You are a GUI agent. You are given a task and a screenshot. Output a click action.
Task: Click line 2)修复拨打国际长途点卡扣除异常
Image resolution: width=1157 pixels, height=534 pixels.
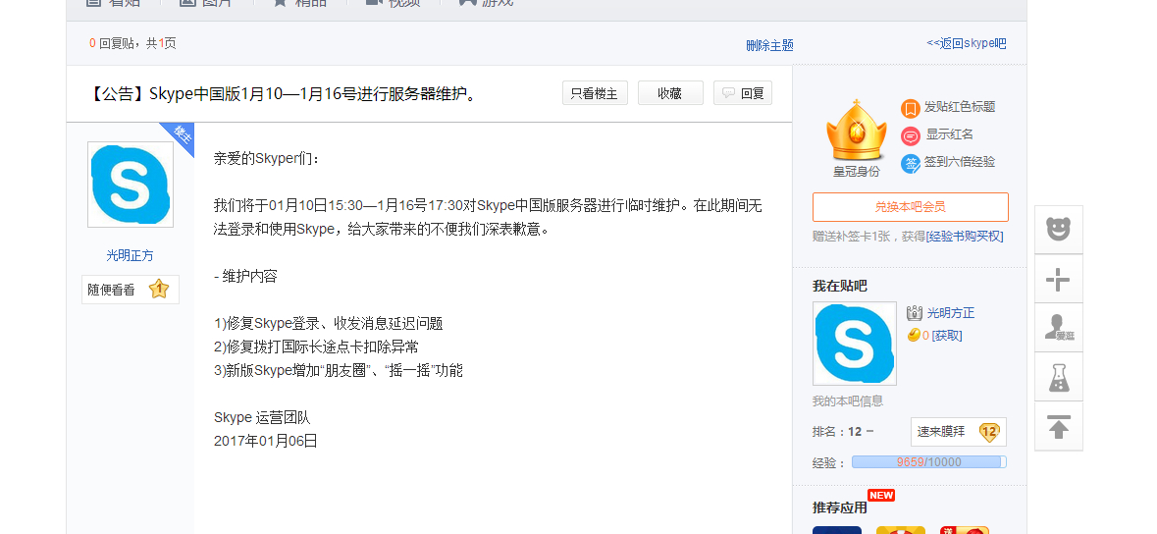[317, 347]
